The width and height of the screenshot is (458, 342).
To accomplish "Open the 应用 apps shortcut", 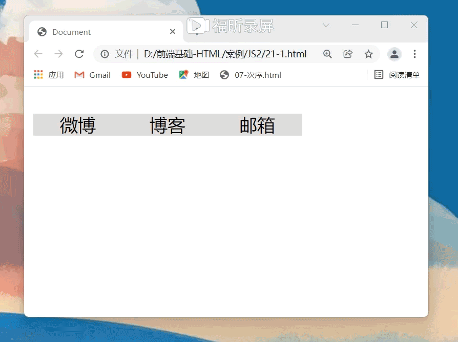I will point(49,75).
